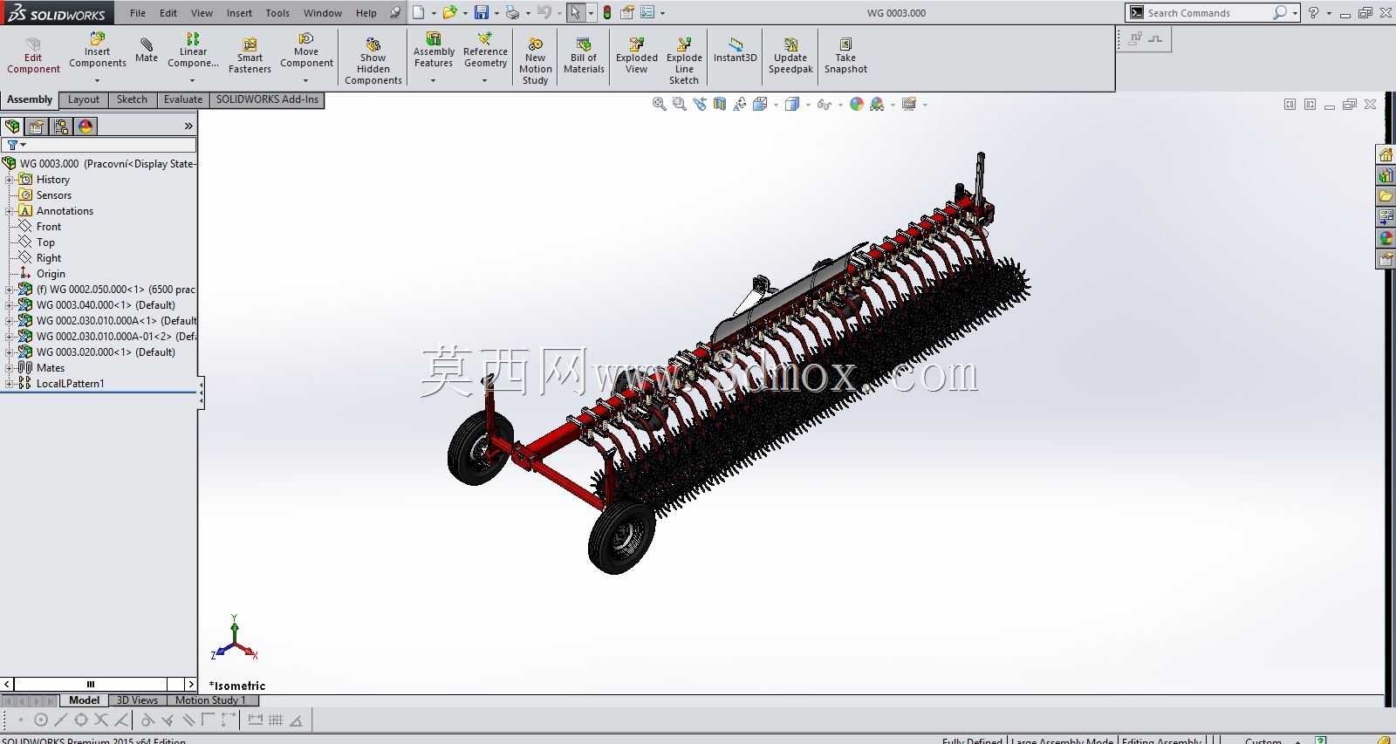
Task: Click Update Speedpak
Action: tap(790, 56)
